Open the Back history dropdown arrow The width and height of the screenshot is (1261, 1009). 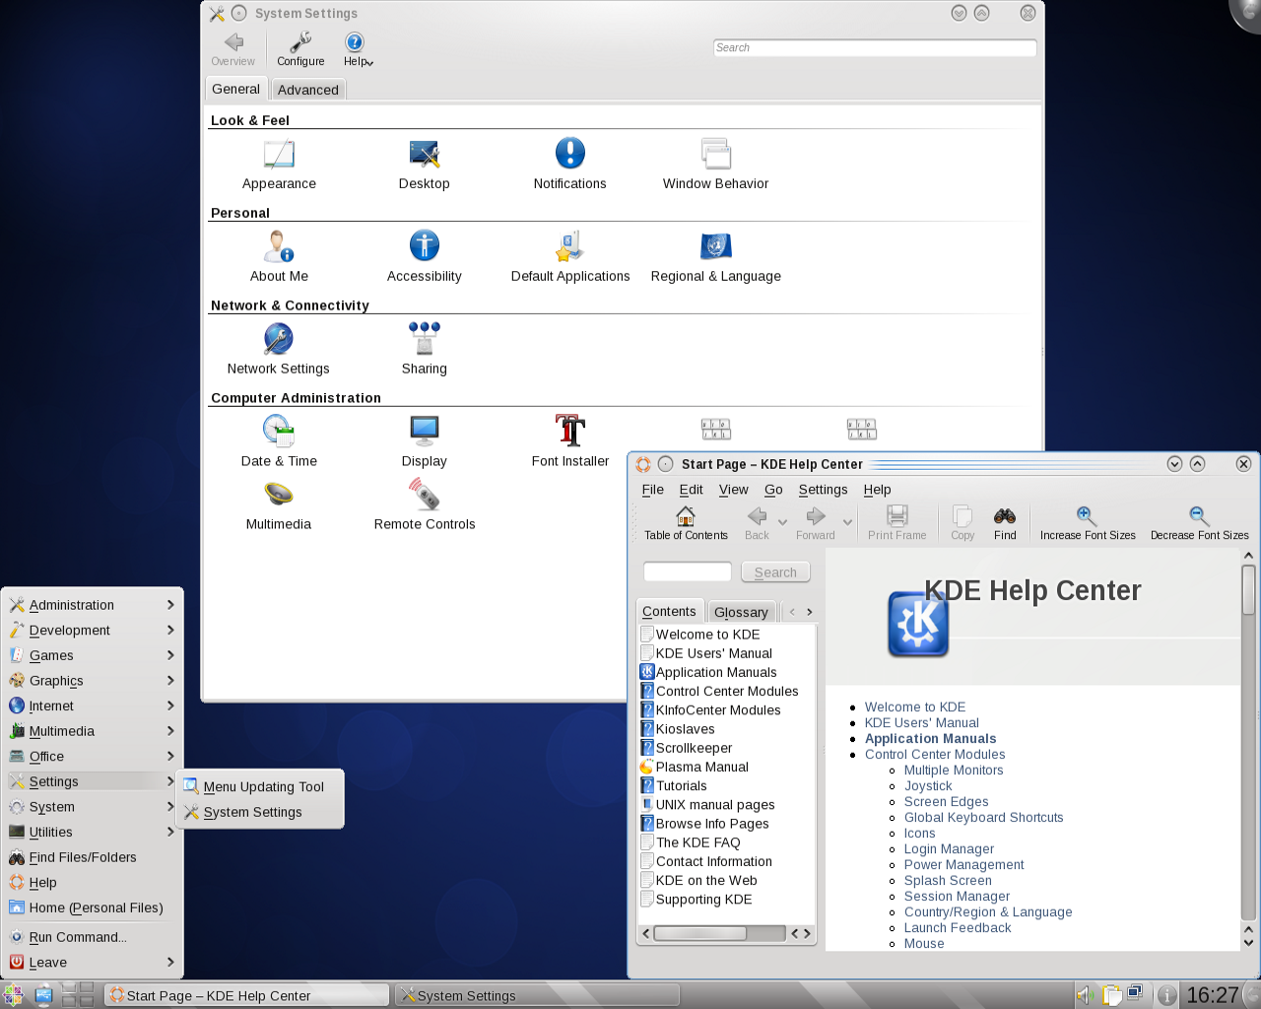pyautogui.click(x=783, y=522)
